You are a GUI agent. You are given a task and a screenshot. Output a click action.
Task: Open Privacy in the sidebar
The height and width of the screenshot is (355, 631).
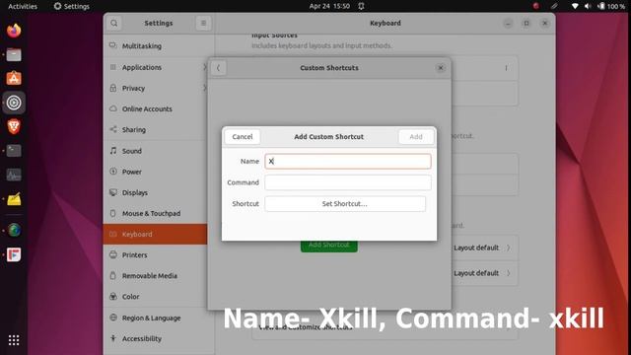click(156, 88)
